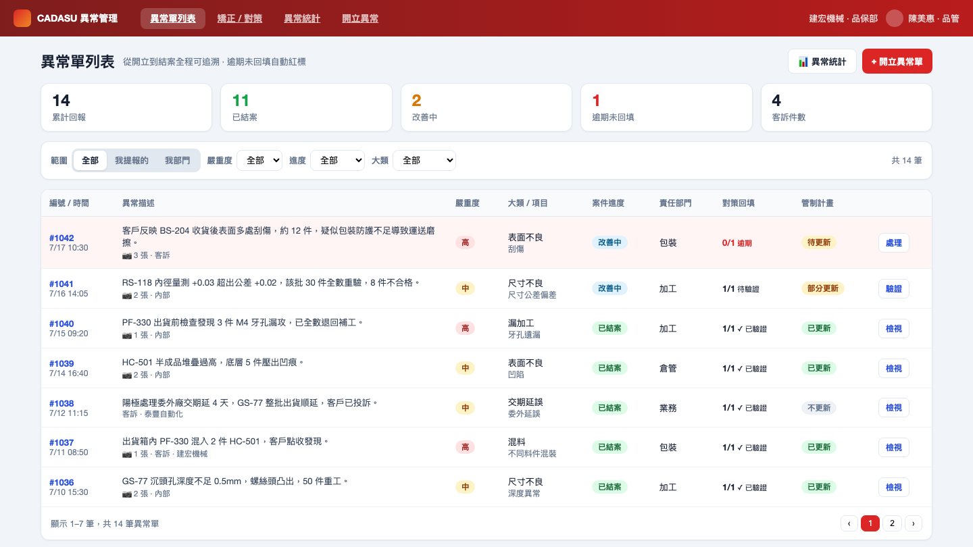The width and height of the screenshot is (973, 547).
Task: Click 不更新 badge in #1038 row
Action: [x=818, y=408]
